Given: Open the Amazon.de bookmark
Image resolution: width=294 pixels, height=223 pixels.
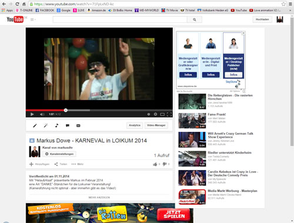Looking at the screenshot, I should (96, 10).
